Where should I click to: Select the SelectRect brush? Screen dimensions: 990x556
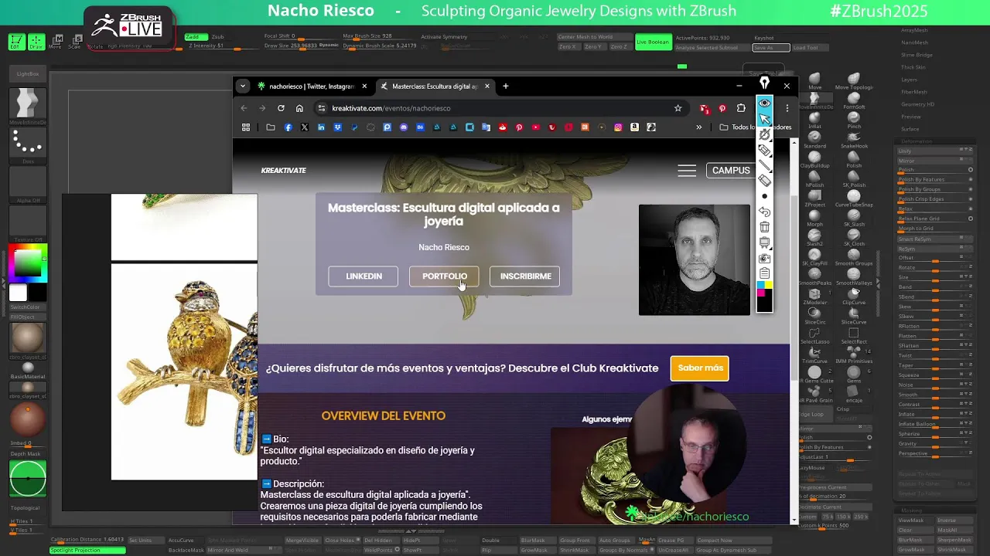[854, 334]
